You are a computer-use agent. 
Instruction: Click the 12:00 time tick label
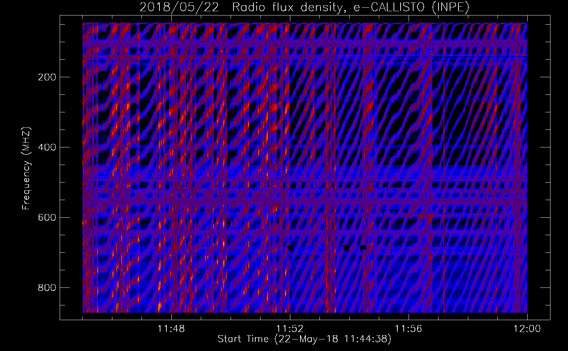coord(527,329)
